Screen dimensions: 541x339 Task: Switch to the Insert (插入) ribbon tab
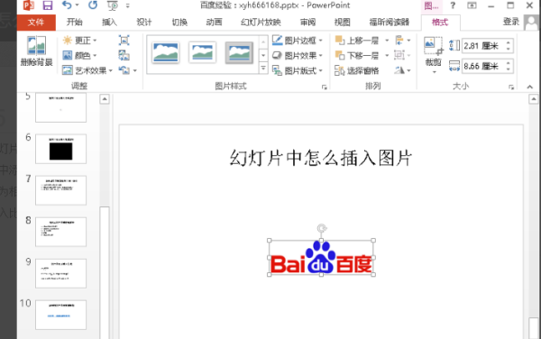coord(109,23)
